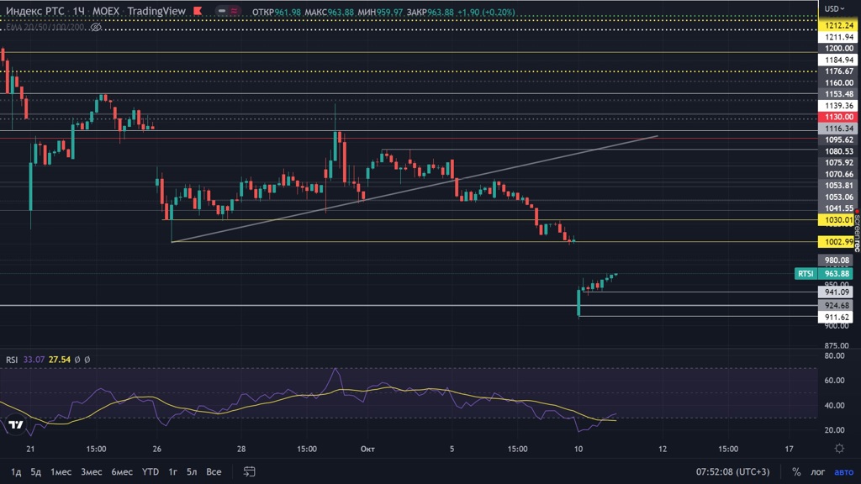This screenshot has width=861, height=484.
Task: Toggle auto scale (авто)
Action: coord(843,471)
